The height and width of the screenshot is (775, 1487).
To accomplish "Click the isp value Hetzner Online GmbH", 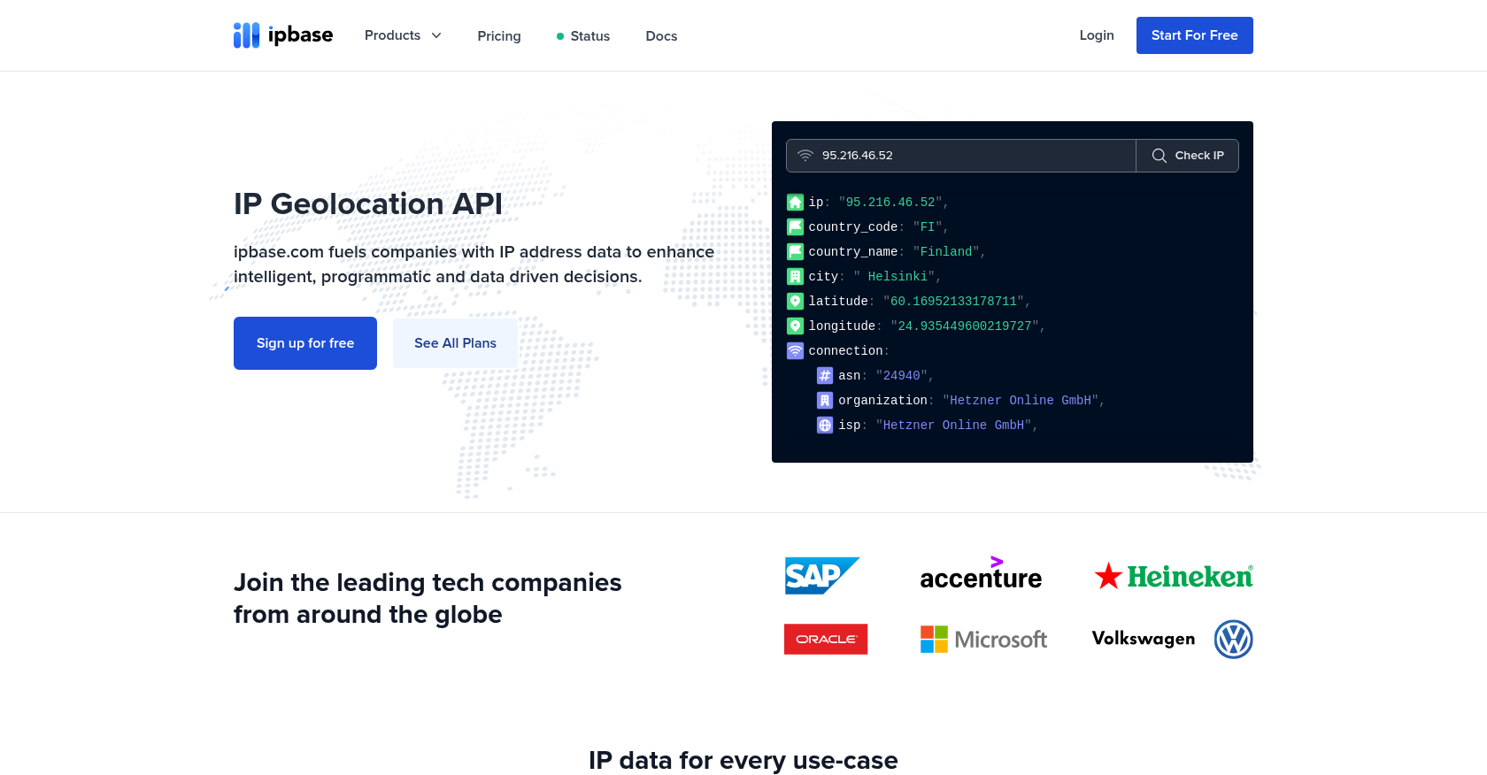I will pyautogui.click(x=953, y=426).
